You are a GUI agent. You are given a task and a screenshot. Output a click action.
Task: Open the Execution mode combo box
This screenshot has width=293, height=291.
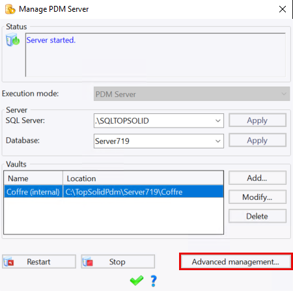pos(191,94)
